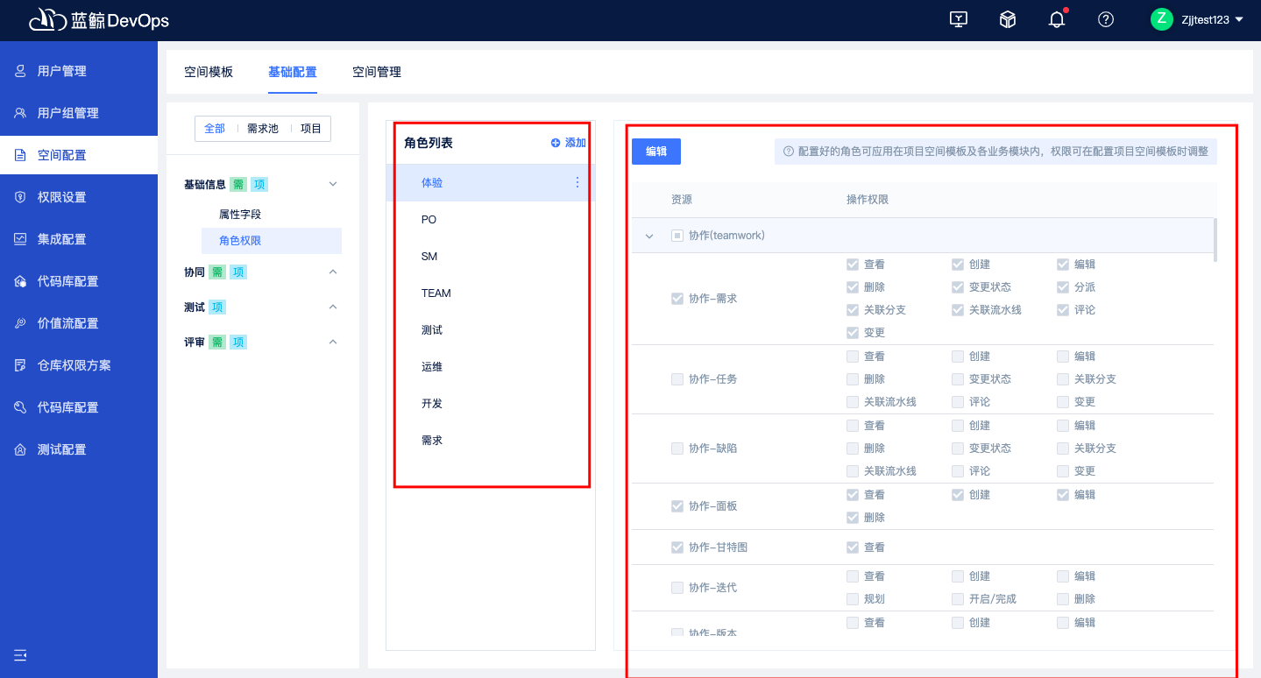Open the three-dot menu on 体验 role
Image resolution: width=1261 pixels, height=678 pixels.
tap(577, 182)
